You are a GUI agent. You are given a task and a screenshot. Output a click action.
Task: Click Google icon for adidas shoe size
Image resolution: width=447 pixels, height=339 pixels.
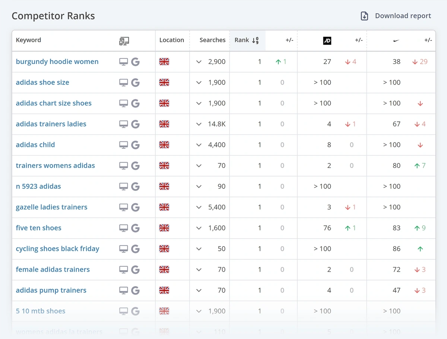click(x=136, y=83)
